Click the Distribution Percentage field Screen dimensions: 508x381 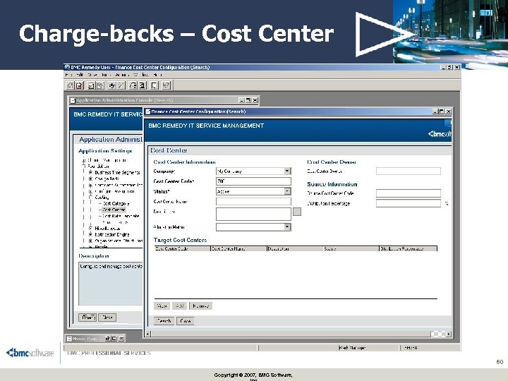click(x=409, y=203)
